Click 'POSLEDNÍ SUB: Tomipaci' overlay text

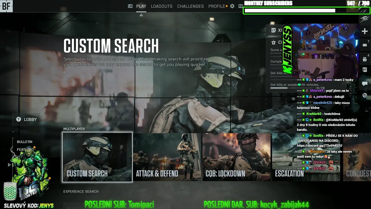point(119,204)
